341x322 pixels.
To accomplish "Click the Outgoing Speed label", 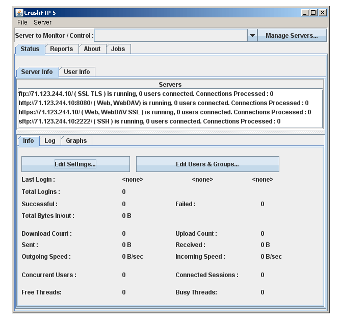I will click(x=46, y=257).
